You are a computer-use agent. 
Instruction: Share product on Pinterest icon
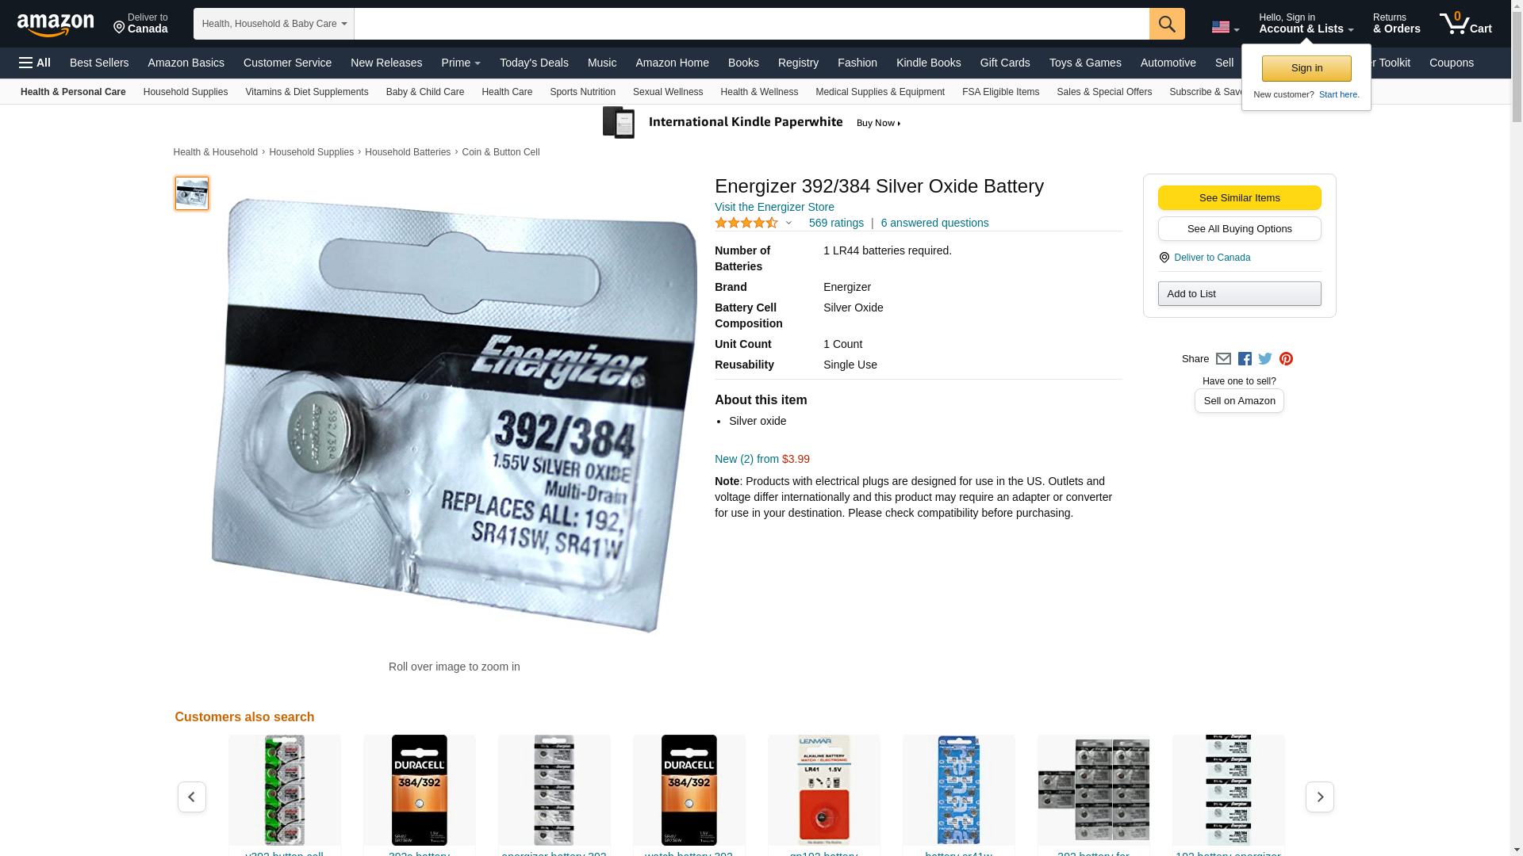click(1286, 359)
